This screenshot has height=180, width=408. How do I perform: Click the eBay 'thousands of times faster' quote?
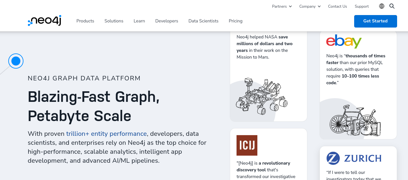pos(356,69)
